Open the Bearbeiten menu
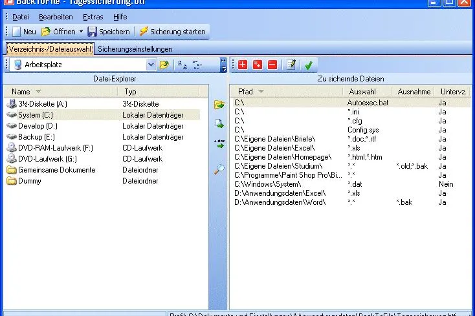Image resolution: width=475 pixels, height=316 pixels. 56,17
